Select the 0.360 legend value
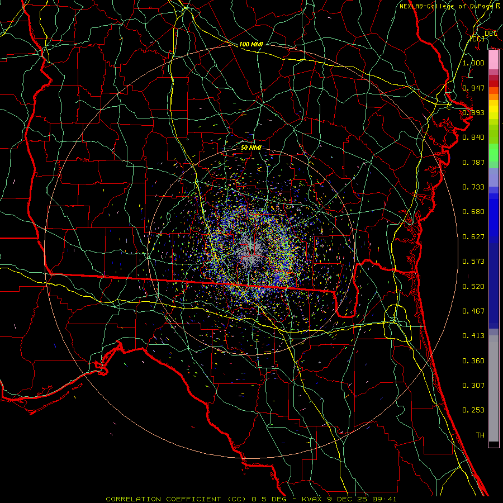The height and width of the screenshot is (503, 503). point(473,361)
